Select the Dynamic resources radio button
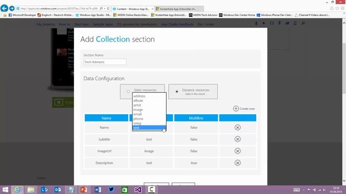 coord(177,92)
